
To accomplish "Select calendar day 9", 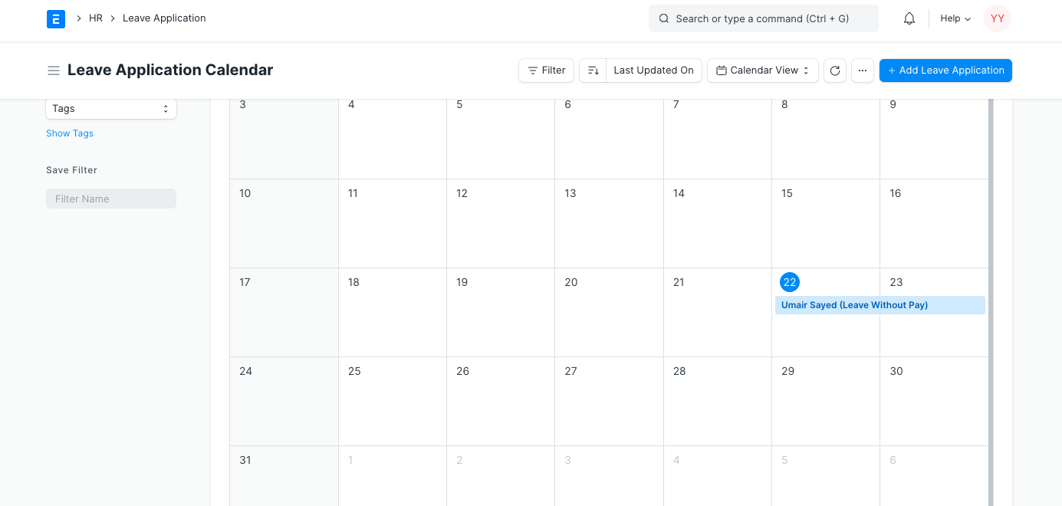I will (893, 104).
